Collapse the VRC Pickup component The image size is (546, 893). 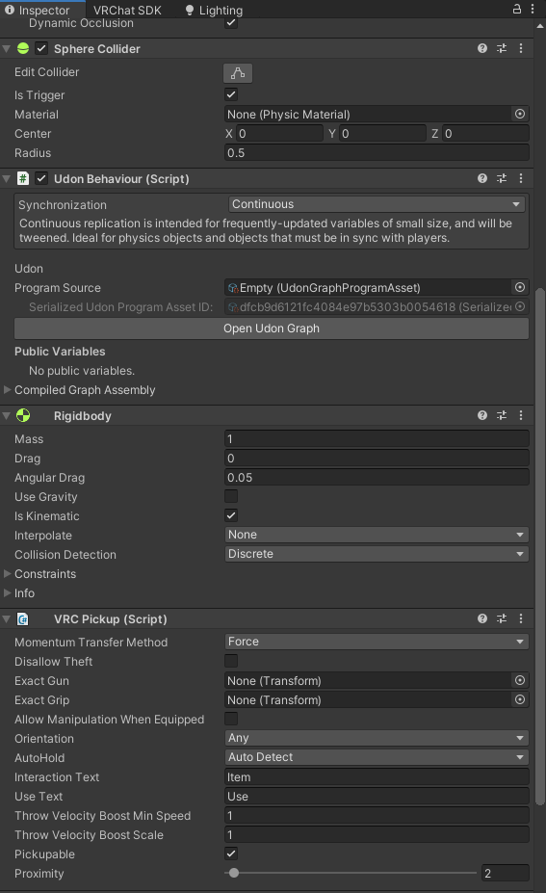point(7,618)
